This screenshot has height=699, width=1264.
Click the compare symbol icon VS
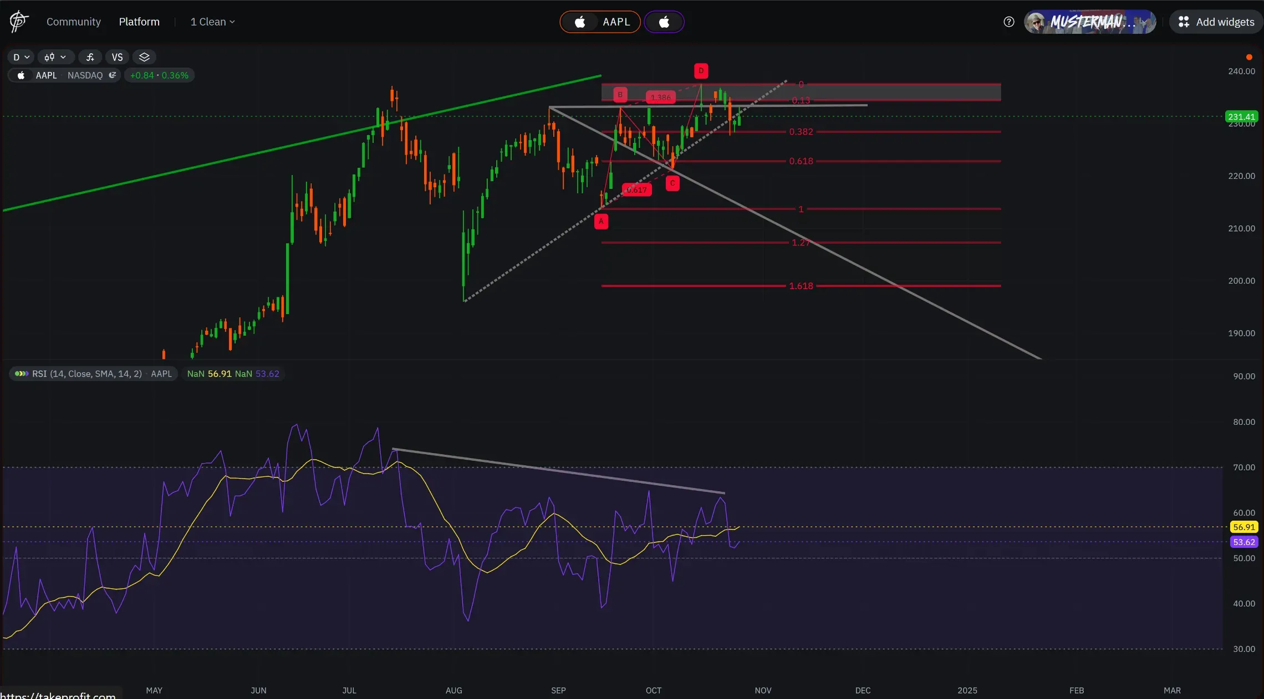[116, 57]
